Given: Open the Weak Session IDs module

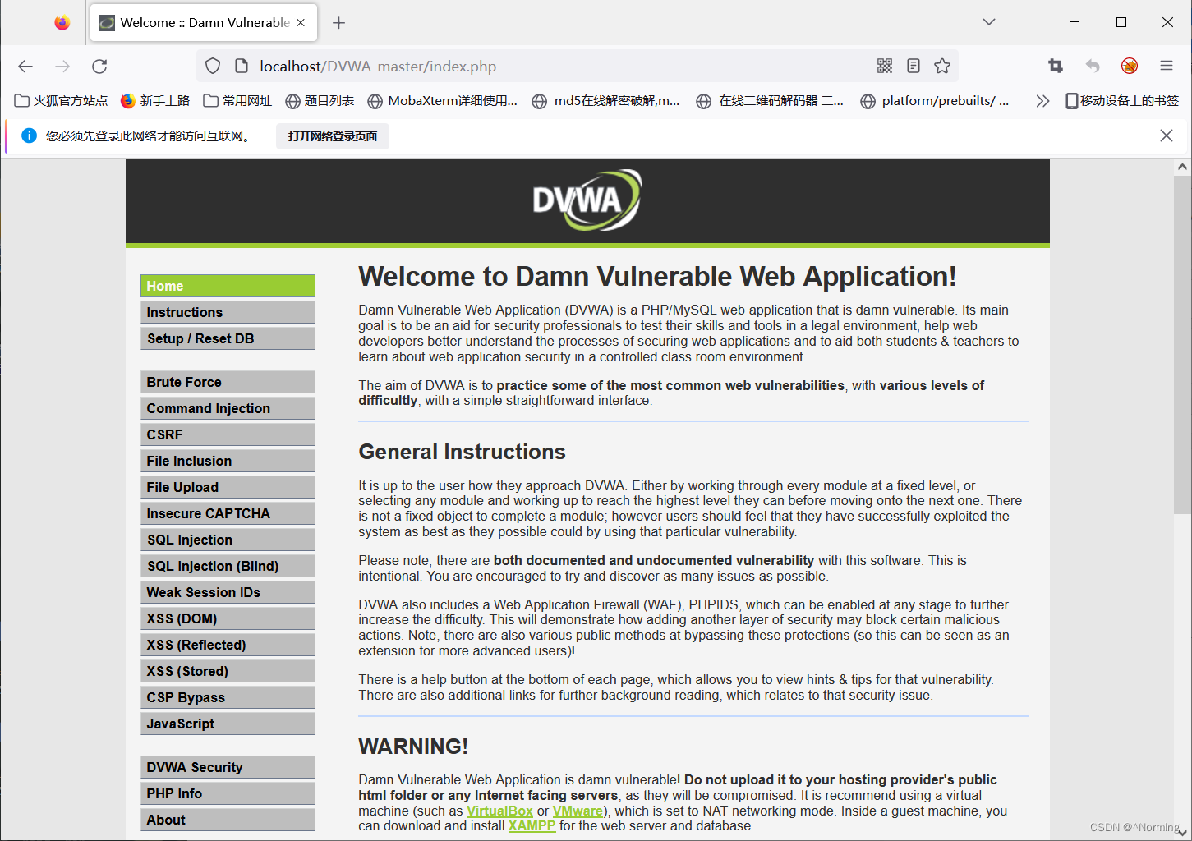Looking at the screenshot, I should pyautogui.click(x=228, y=592).
